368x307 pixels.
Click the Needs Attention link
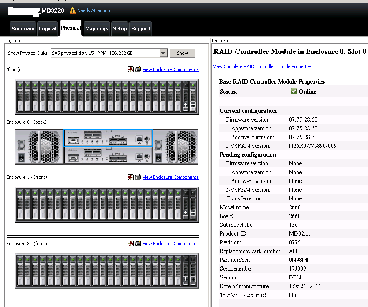click(x=94, y=10)
